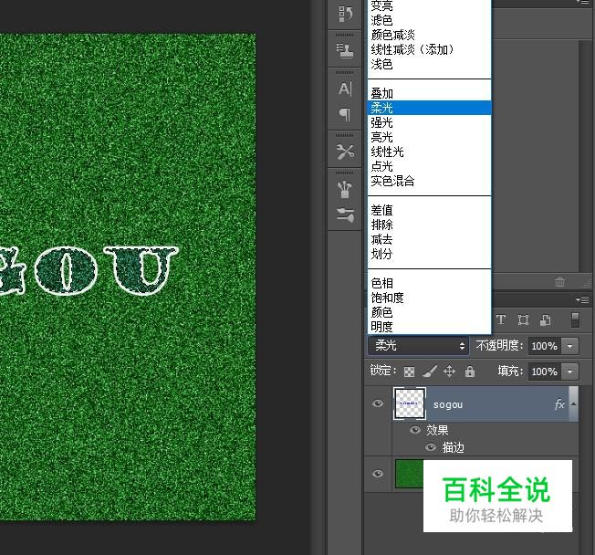Click the green background layer thumbnail
The height and width of the screenshot is (555, 595).
coord(409,474)
